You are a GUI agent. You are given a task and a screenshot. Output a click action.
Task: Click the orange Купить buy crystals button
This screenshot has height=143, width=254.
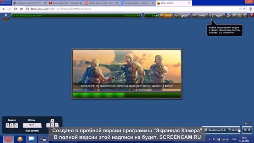tap(166, 16)
